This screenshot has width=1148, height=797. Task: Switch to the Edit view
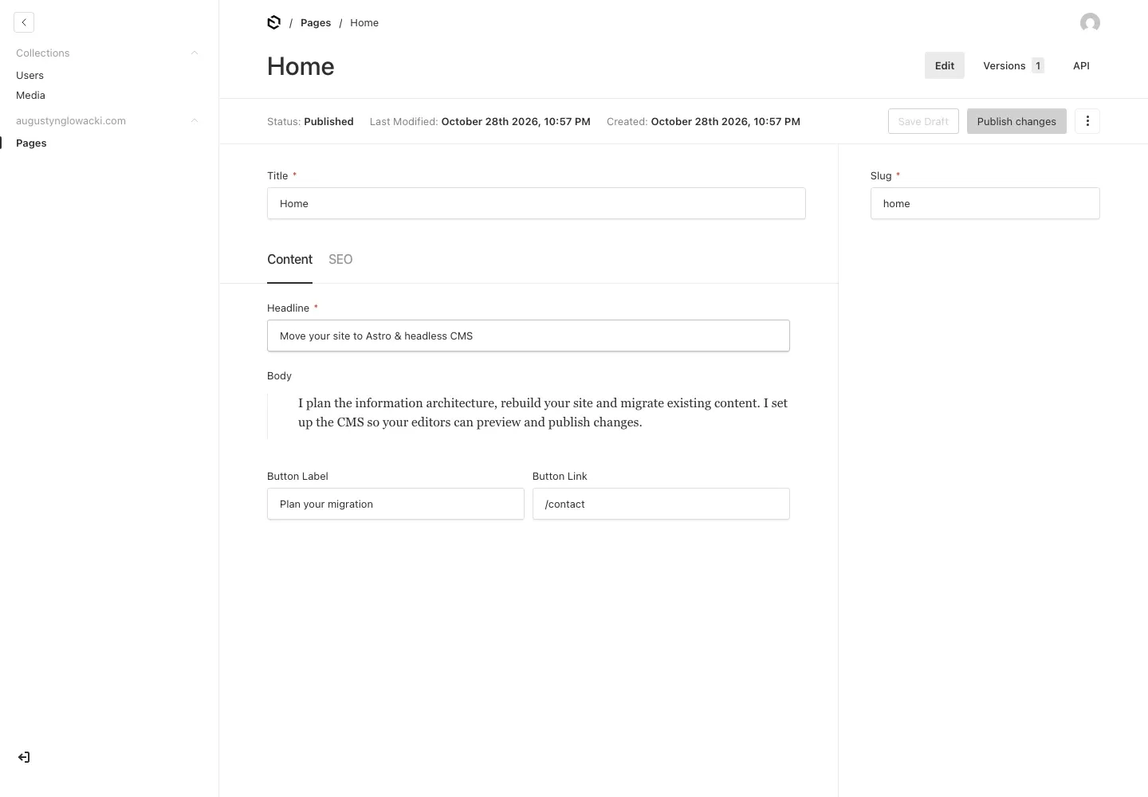pyautogui.click(x=945, y=65)
